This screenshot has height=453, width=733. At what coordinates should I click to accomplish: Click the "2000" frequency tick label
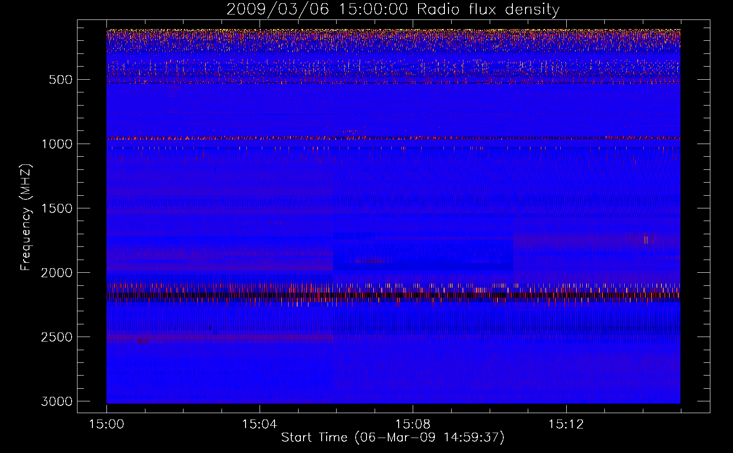click(x=57, y=273)
